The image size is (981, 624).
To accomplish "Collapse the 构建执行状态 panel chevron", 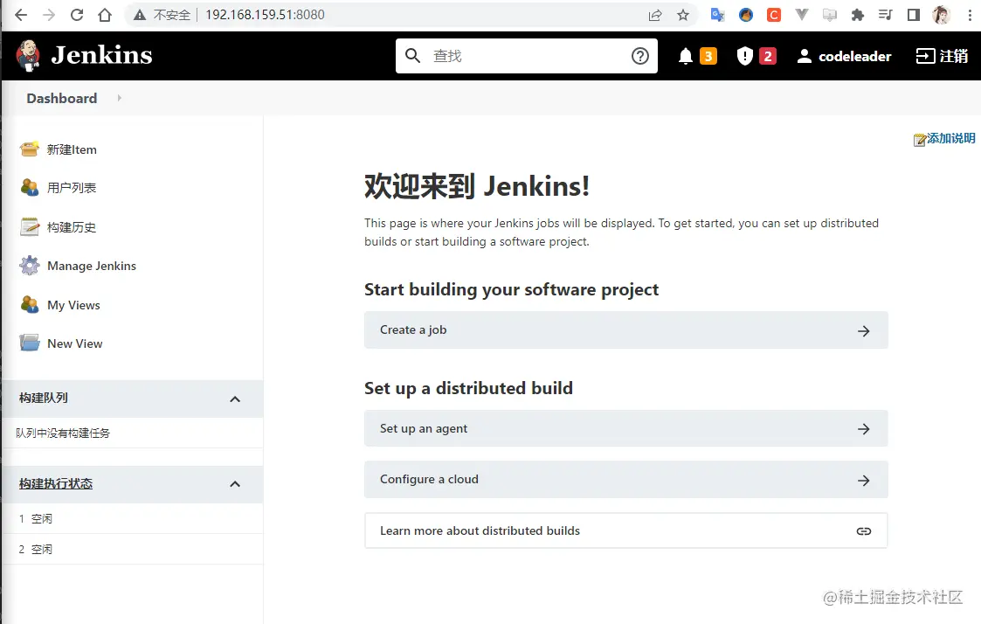I will click(x=235, y=484).
